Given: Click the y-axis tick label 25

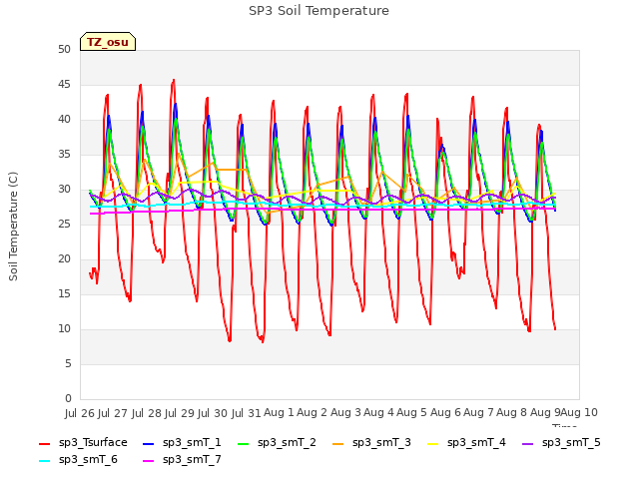Looking at the screenshot, I should click(64, 224).
